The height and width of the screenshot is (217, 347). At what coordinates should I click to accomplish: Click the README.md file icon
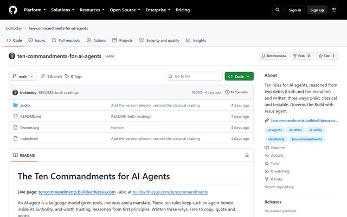tap(15, 116)
